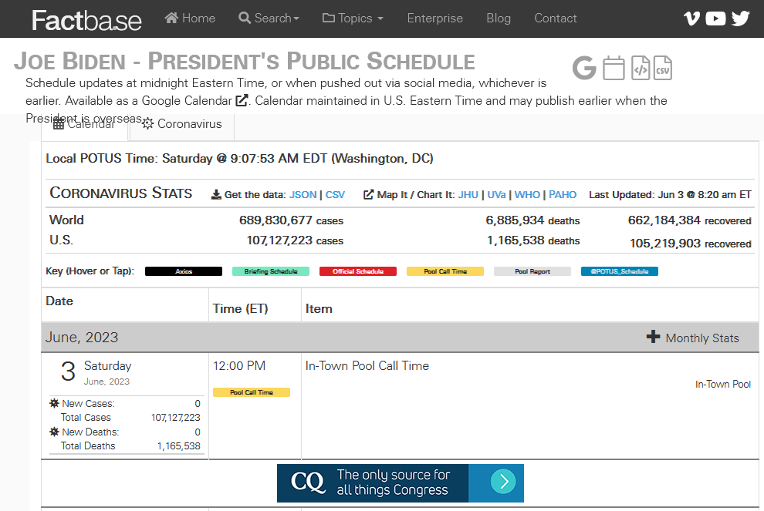The height and width of the screenshot is (511, 764).
Task: Click the Time (ET) column header
Action: coord(240,308)
